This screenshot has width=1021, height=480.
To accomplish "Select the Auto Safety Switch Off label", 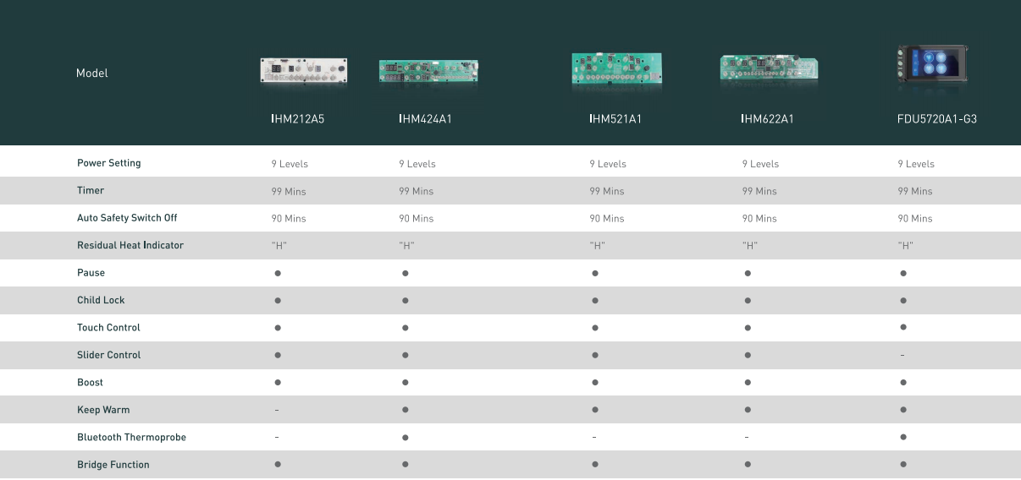I will (127, 218).
